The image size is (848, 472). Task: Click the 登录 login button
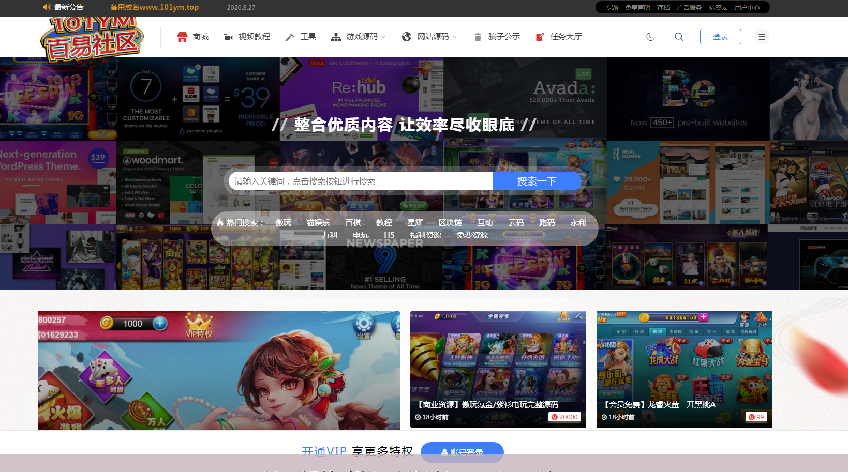(x=720, y=37)
